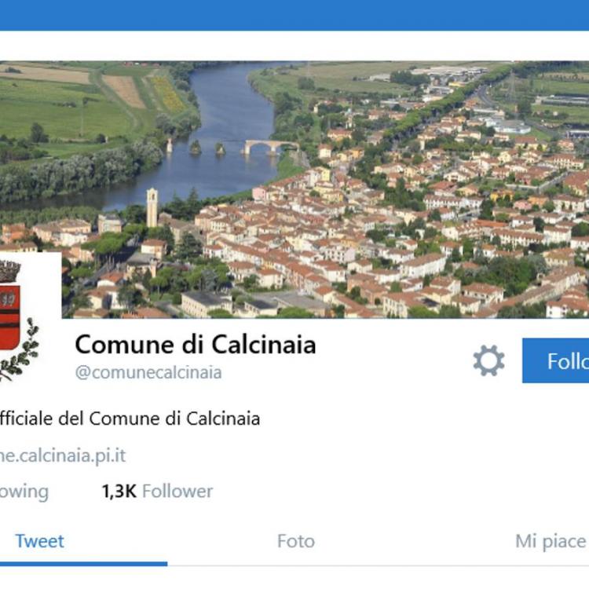Click the bio text mentioning Comune di Calcinaia
The image size is (589, 589).
point(130,419)
